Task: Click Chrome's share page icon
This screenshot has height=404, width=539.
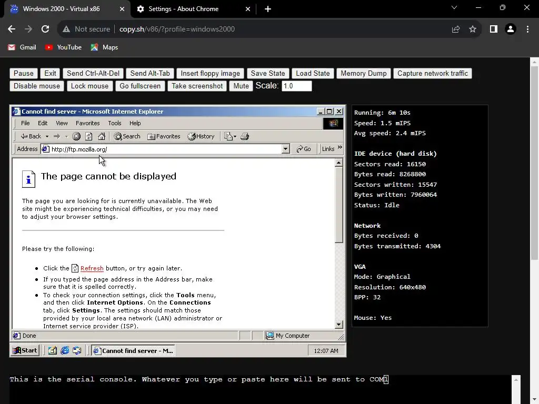Action: pos(456,29)
